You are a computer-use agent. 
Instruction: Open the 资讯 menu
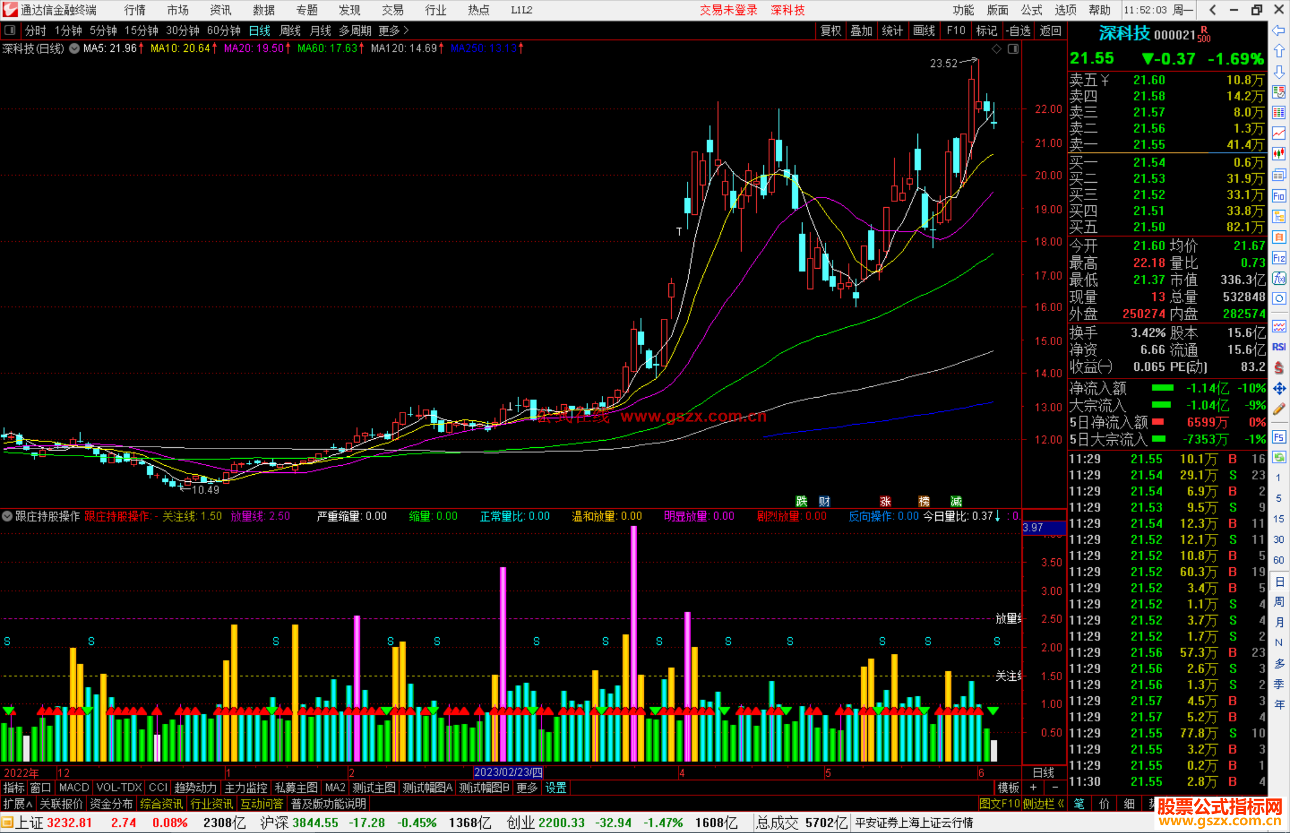tap(221, 10)
